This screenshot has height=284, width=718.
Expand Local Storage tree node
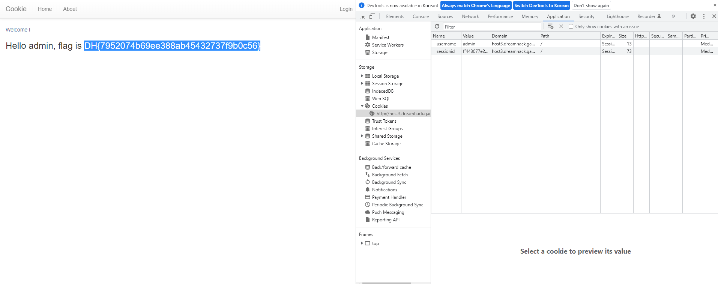click(362, 76)
